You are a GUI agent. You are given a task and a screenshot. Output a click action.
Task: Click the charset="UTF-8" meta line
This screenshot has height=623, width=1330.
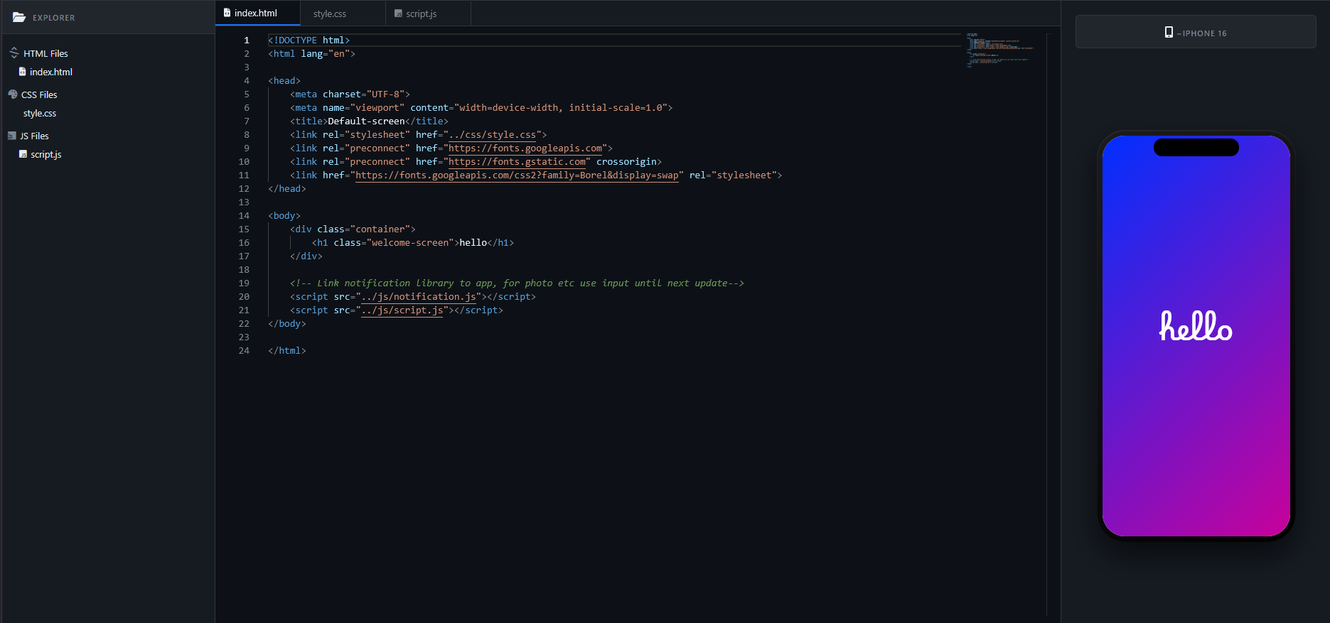pos(350,94)
